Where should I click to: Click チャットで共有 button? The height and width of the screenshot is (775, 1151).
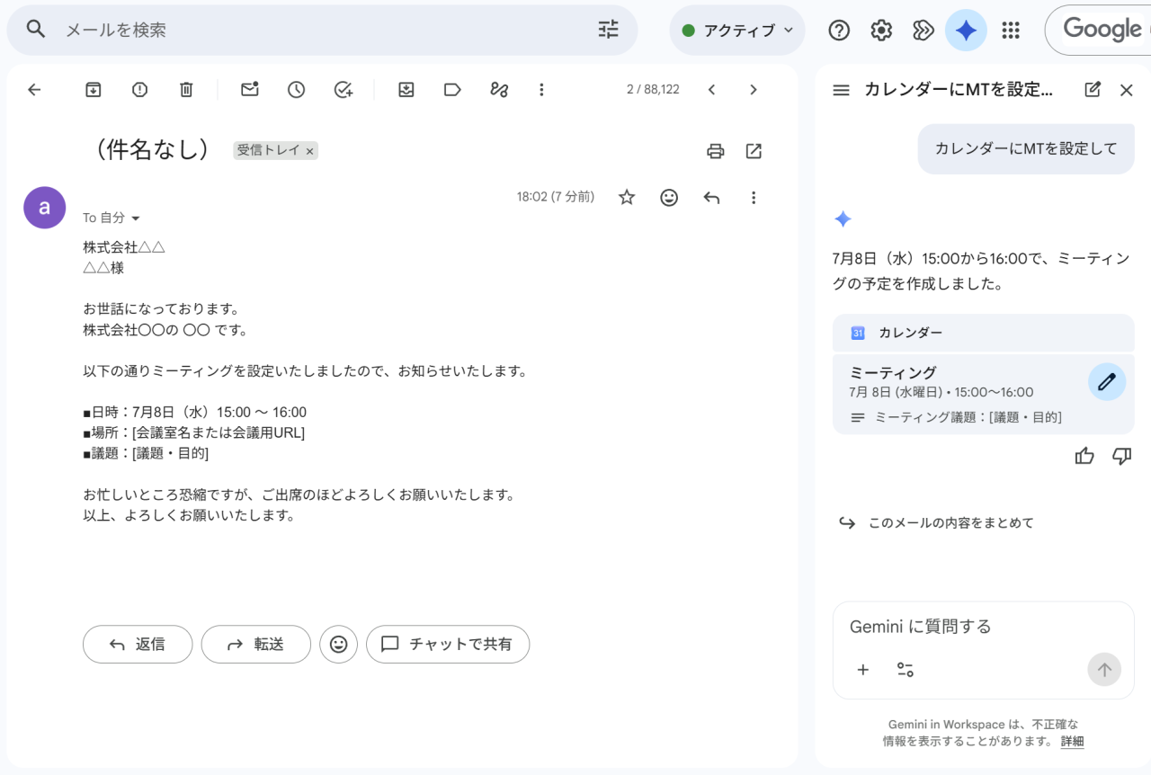coord(448,644)
